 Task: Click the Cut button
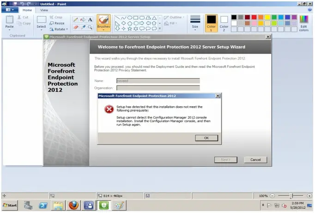click(x=23, y=17)
